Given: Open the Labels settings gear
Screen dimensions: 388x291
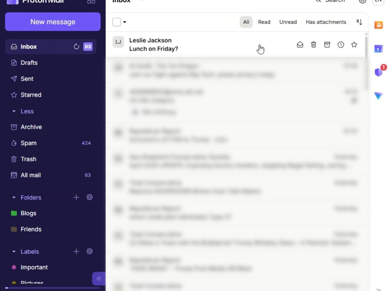Looking at the screenshot, I should point(90,251).
